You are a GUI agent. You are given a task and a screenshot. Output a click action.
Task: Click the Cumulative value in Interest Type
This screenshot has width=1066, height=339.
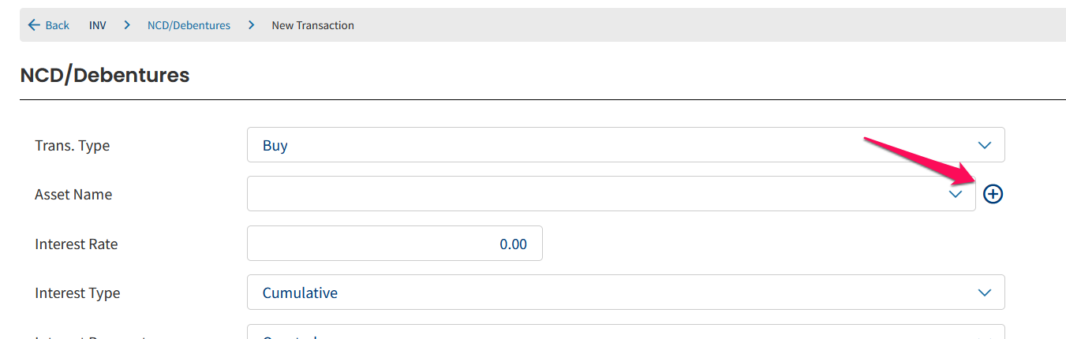tap(300, 293)
